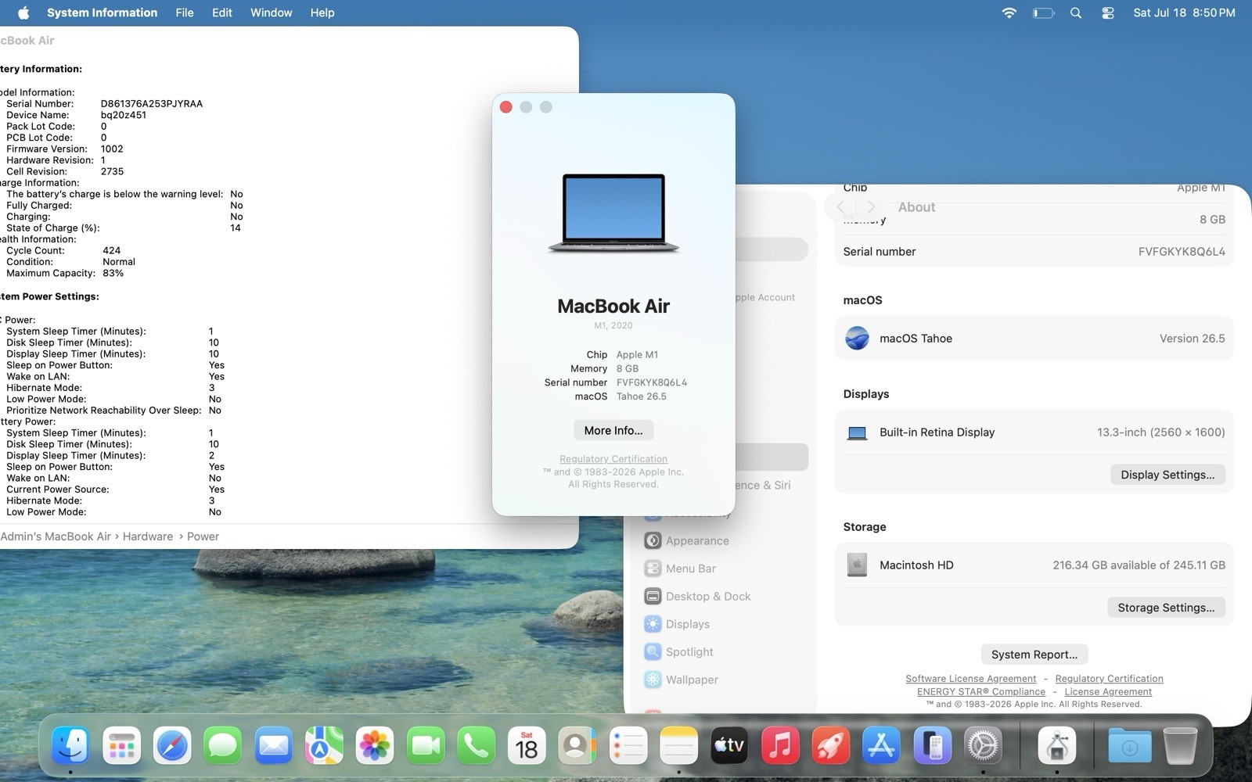Open FaceTime from the Dock
Screen dimensions: 1252x782
point(425,745)
